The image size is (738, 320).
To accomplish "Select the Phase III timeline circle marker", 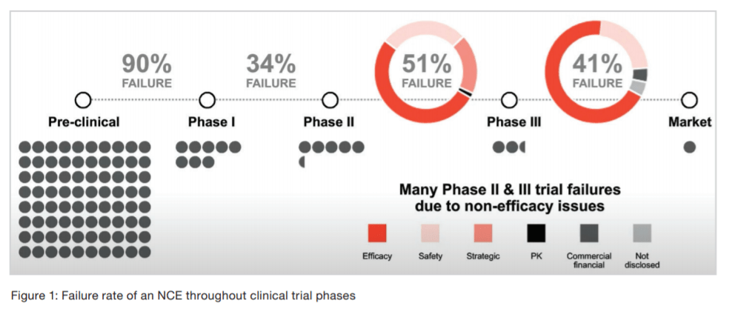I will pos(509,99).
